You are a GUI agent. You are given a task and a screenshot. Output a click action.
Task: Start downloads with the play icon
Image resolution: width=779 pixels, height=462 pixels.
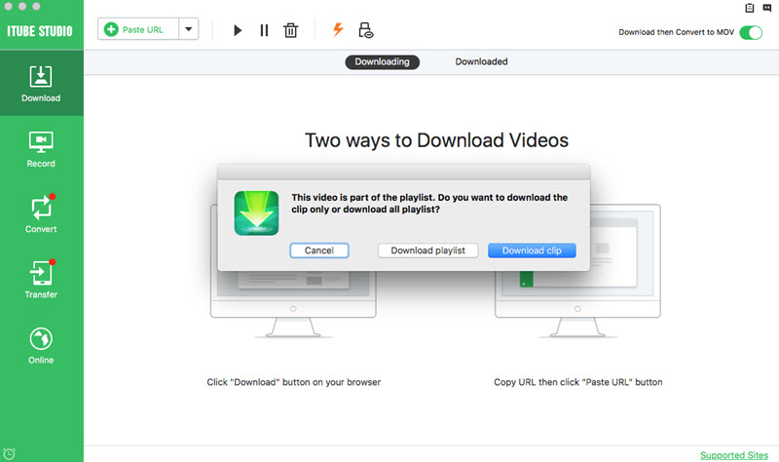(238, 30)
